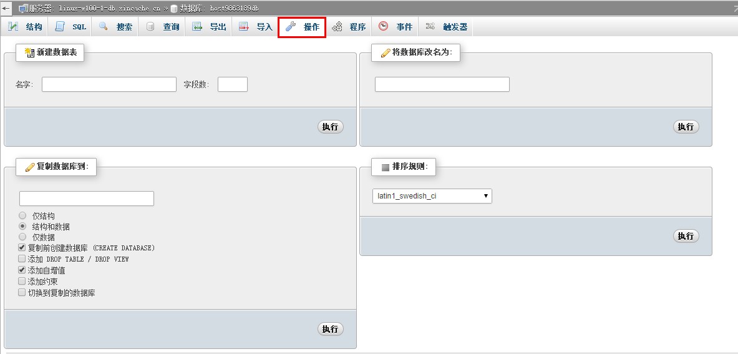Open the SQL tab icon
This screenshot has height=354, width=738.
[x=60, y=27]
